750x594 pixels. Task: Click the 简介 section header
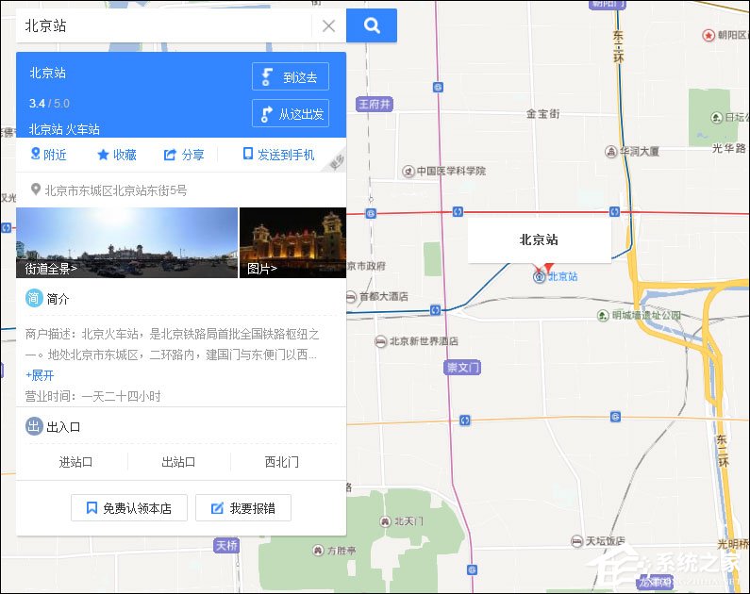[x=47, y=298]
